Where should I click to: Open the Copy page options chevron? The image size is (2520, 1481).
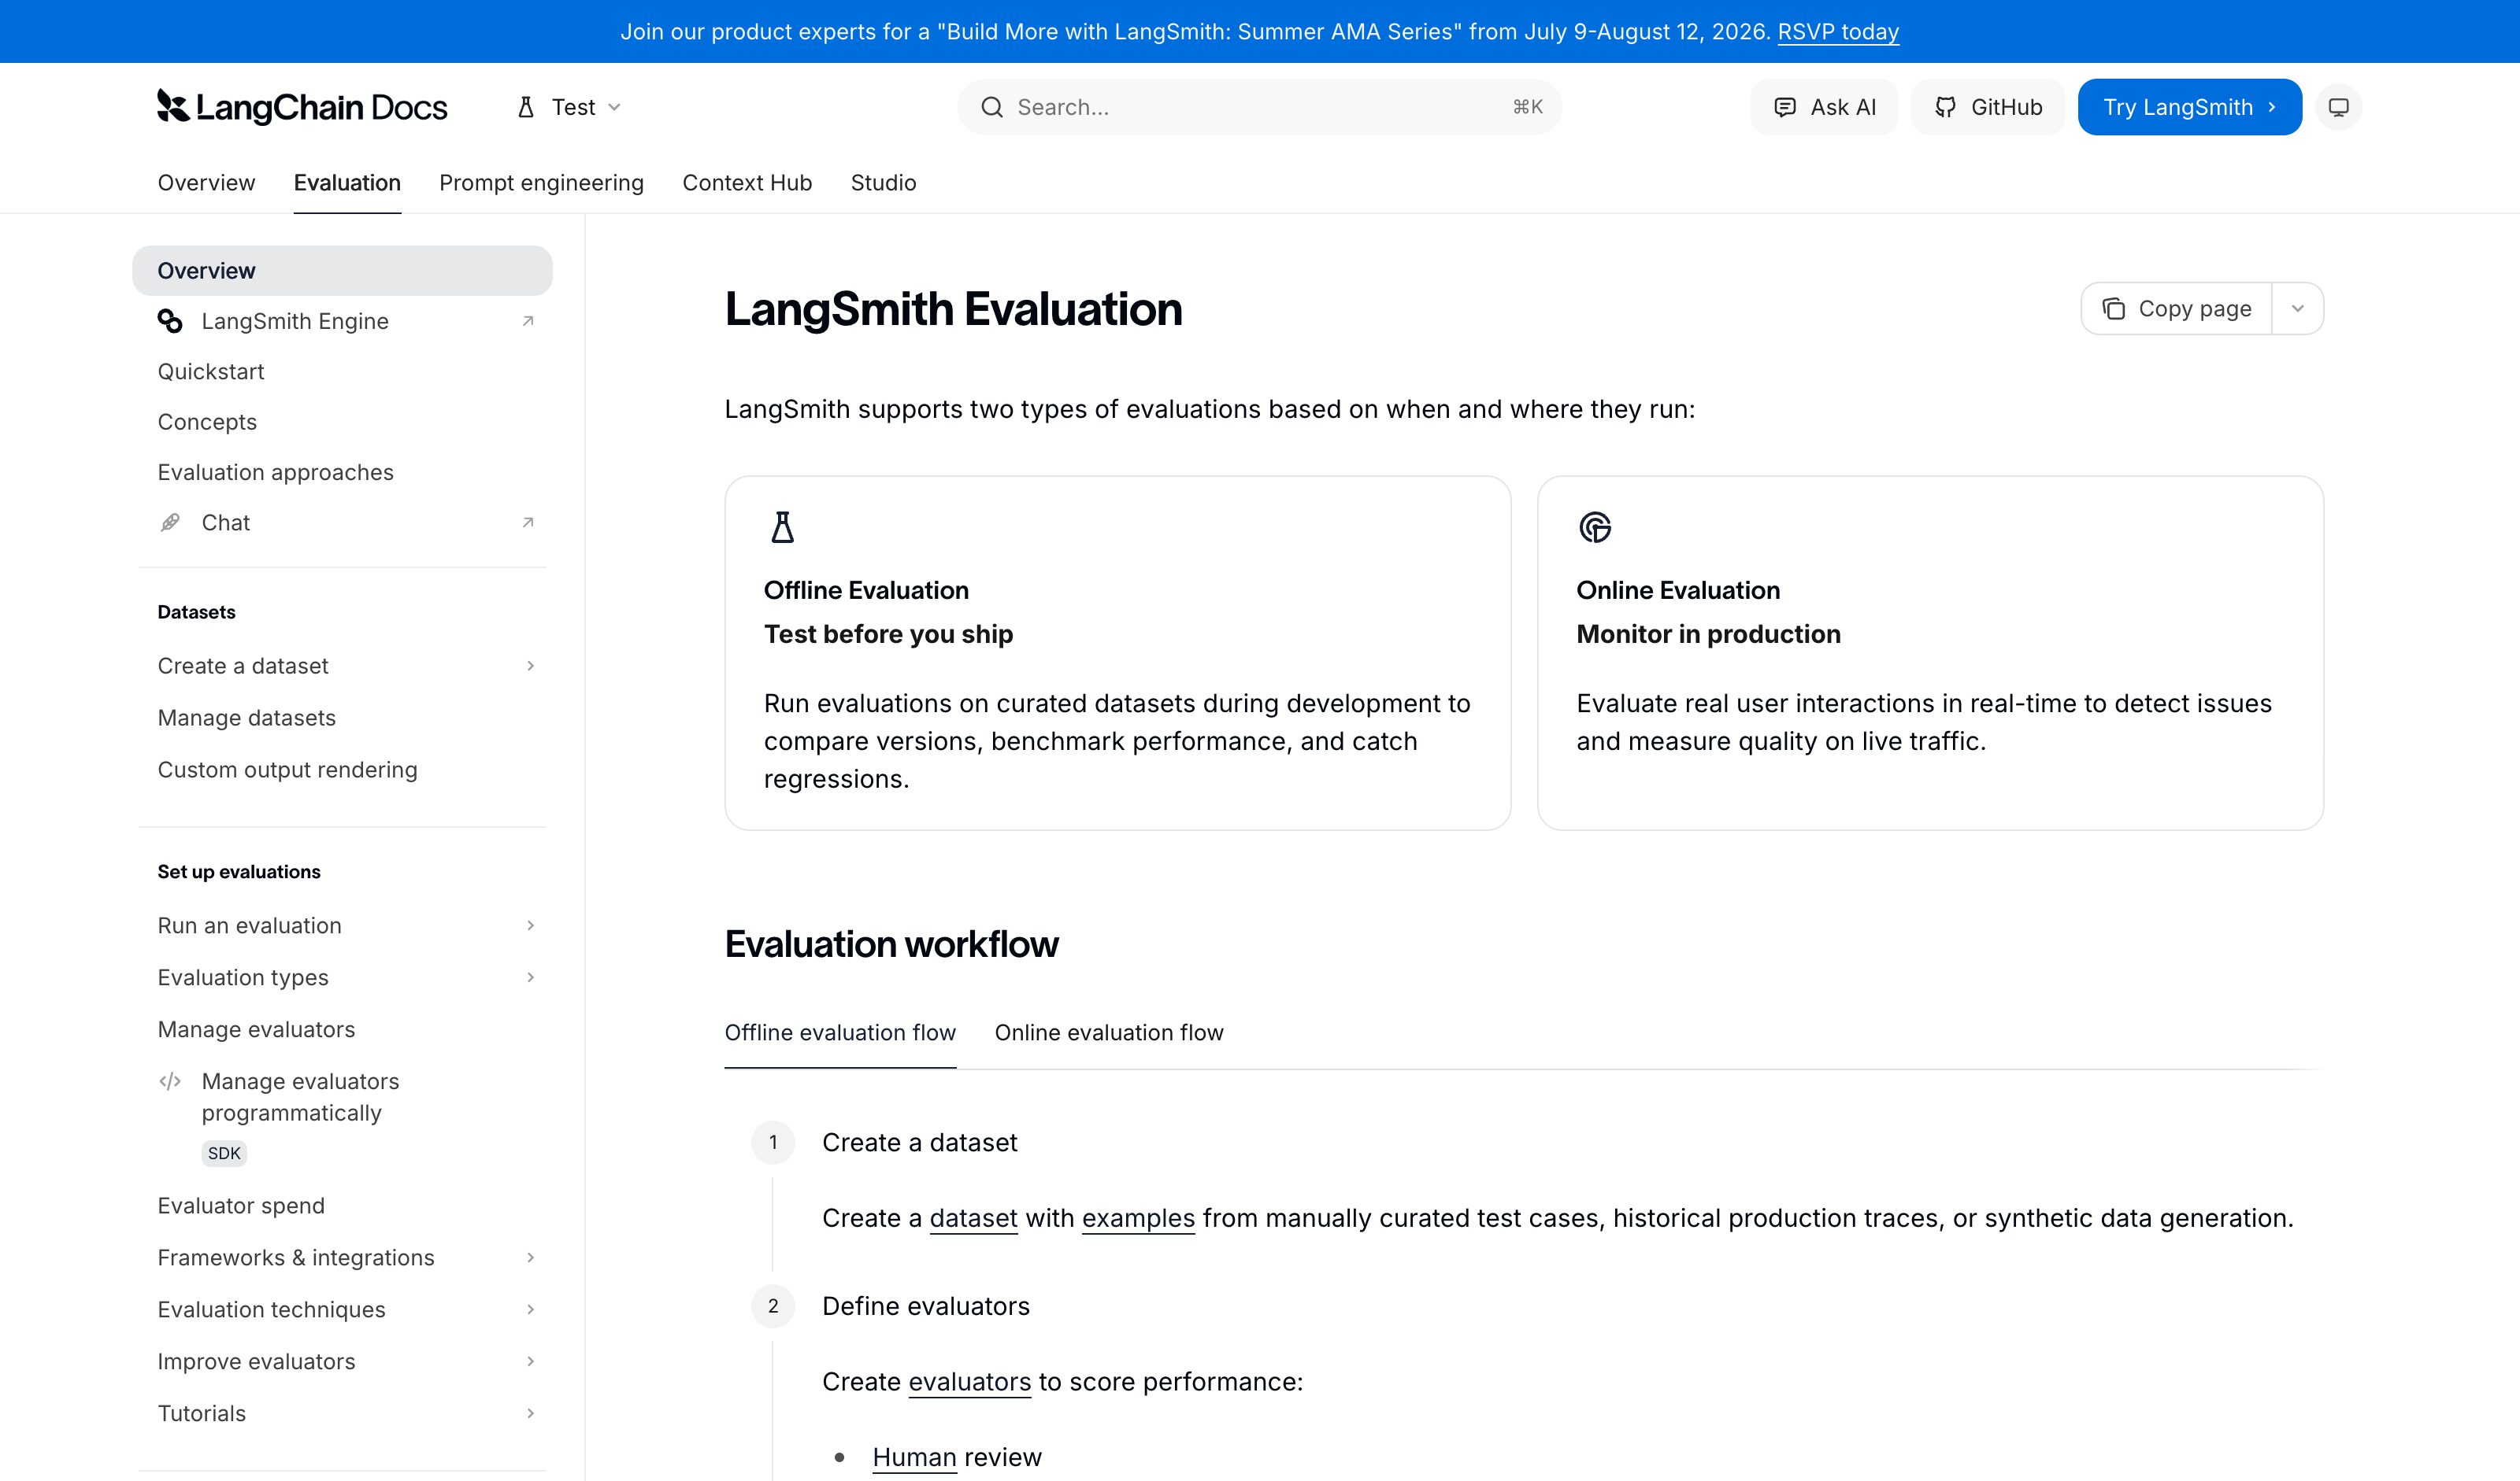[2297, 308]
